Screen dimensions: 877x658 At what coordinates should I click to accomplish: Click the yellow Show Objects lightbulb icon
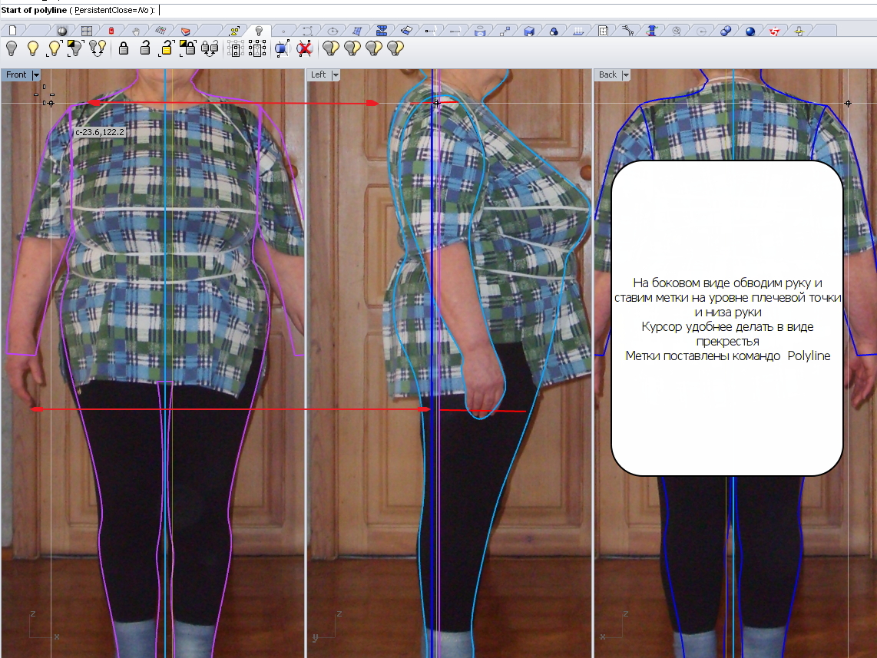(33, 48)
